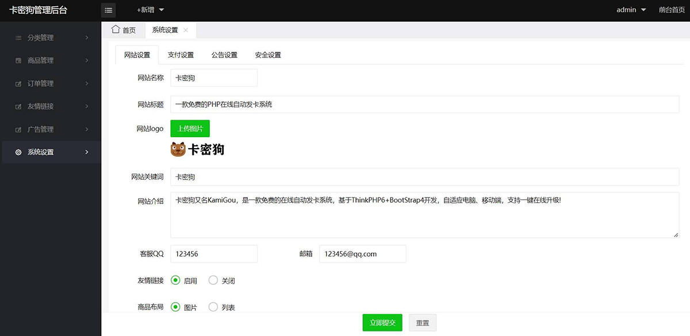690x336 pixels.
Task: Click the 友情链接 sidebar icon
Action: 18,106
